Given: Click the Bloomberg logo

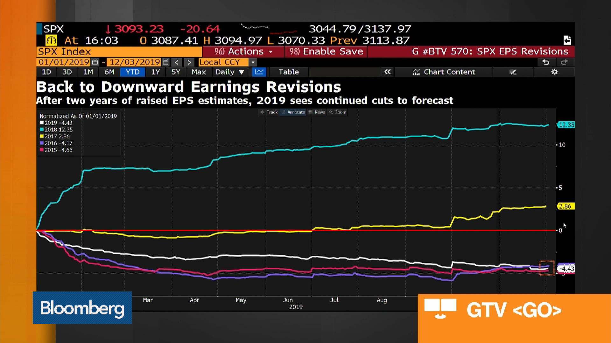Looking at the screenshot, I should (82, 308).
